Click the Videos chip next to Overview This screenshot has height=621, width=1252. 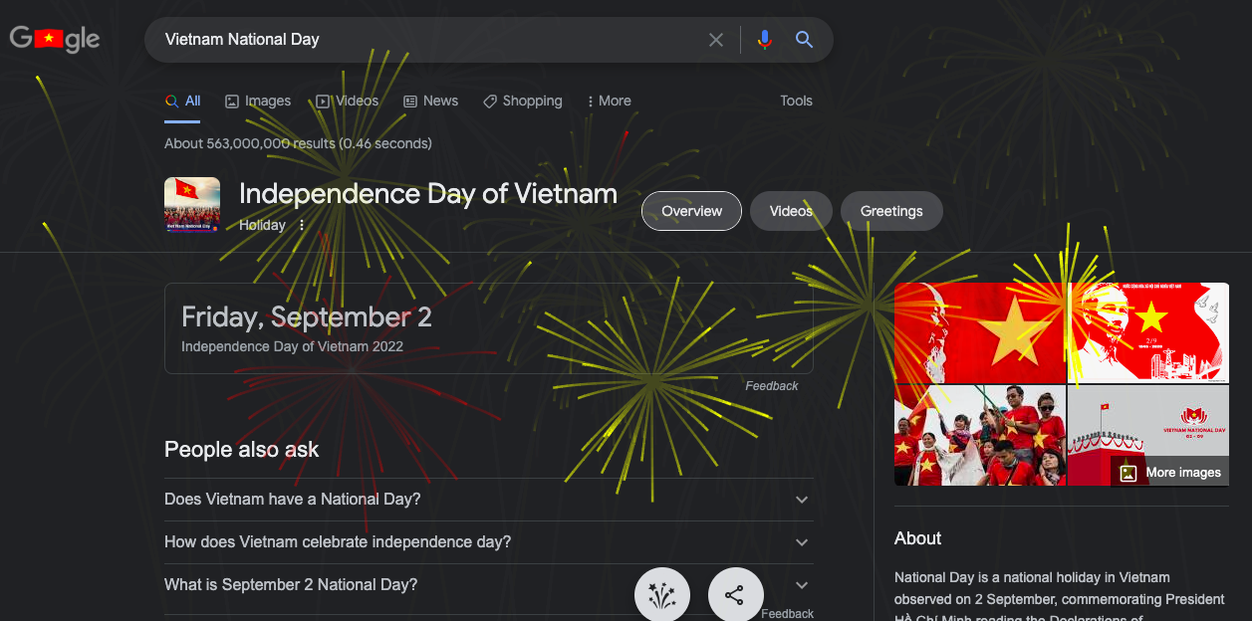[791, 211]
